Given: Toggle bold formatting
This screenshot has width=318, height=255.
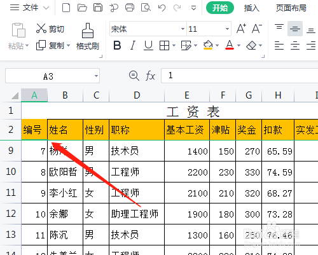Looking at the screenshot, I should point(117,45).
